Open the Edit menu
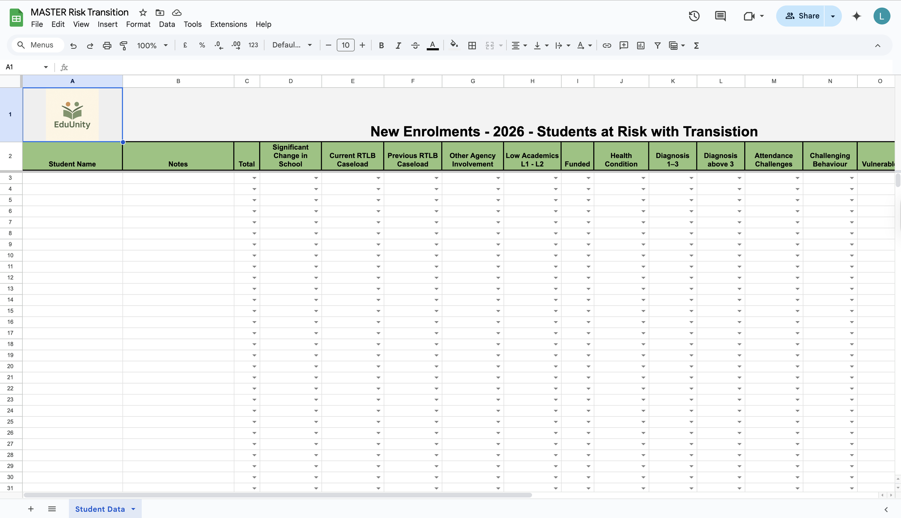This screenshot has width=901, height=518. 58,24
